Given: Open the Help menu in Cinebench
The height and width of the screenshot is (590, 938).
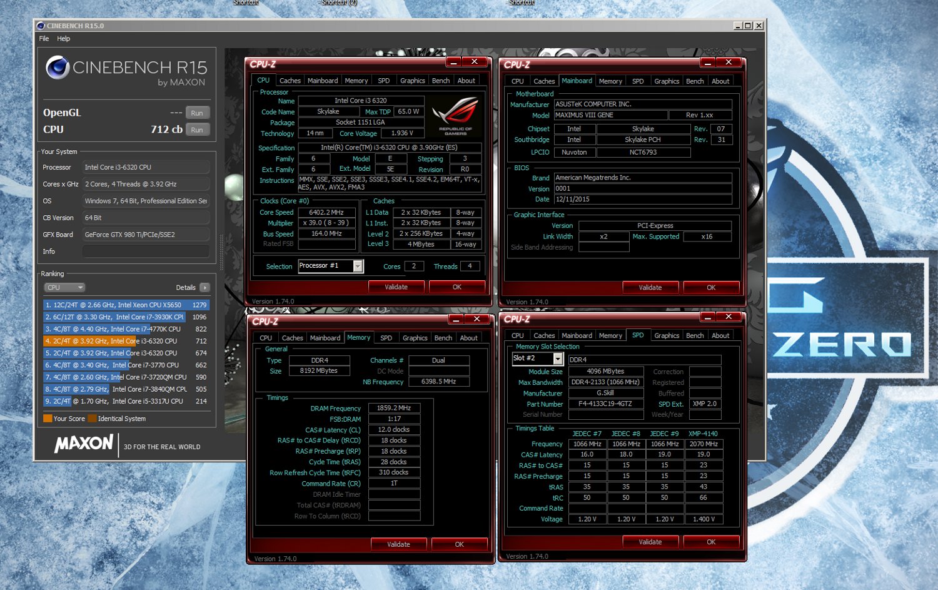Looking at the screenshot, I should tap(64, 39).
